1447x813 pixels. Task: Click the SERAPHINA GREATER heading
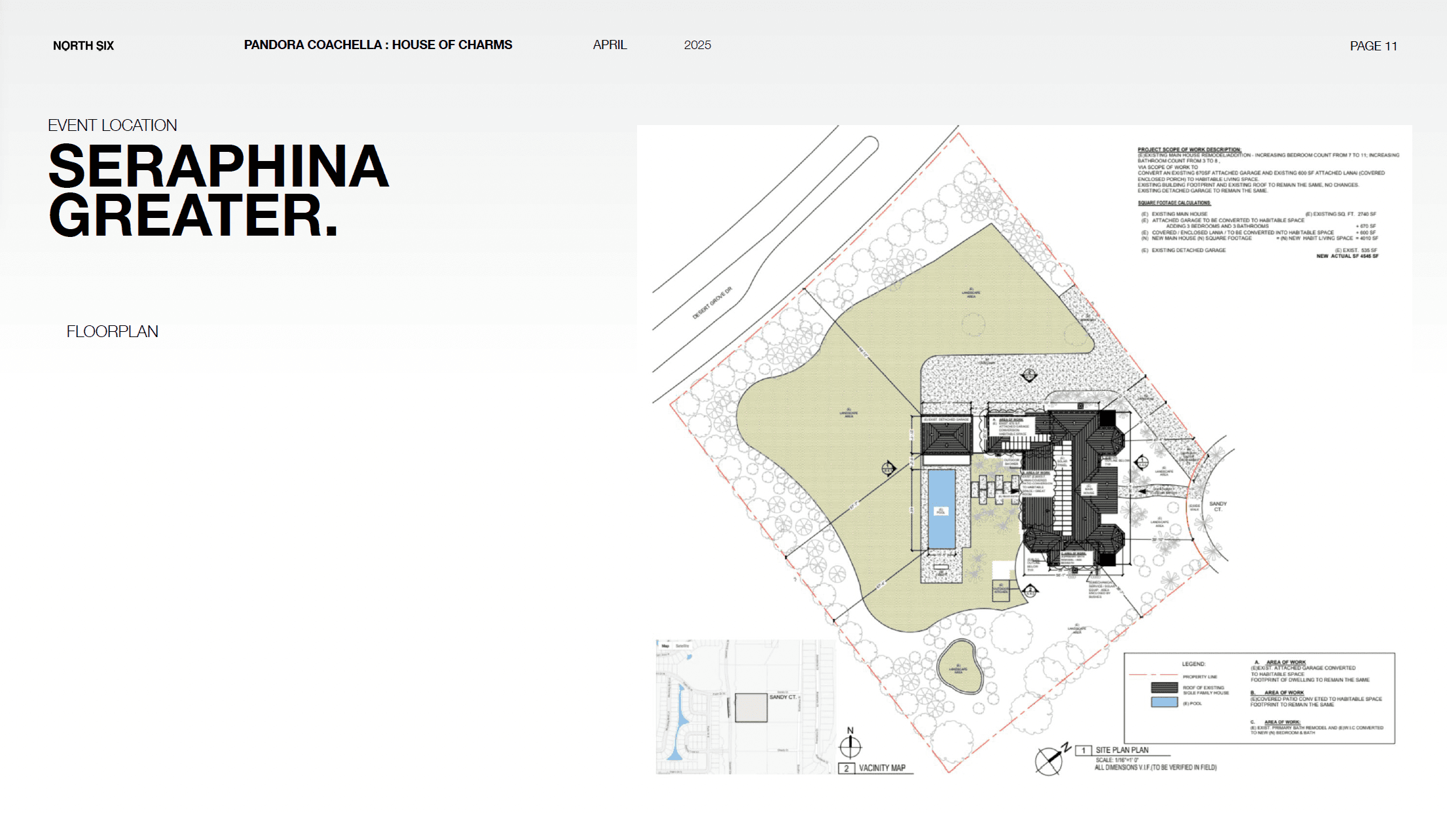point(218,190)
